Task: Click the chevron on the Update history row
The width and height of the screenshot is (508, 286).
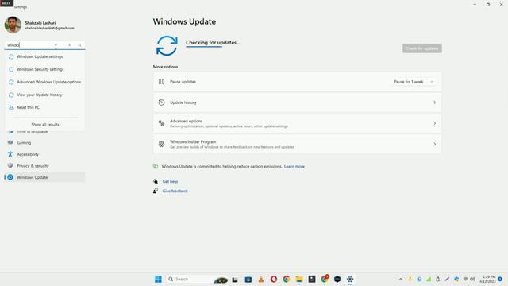Action: point(434,102)
